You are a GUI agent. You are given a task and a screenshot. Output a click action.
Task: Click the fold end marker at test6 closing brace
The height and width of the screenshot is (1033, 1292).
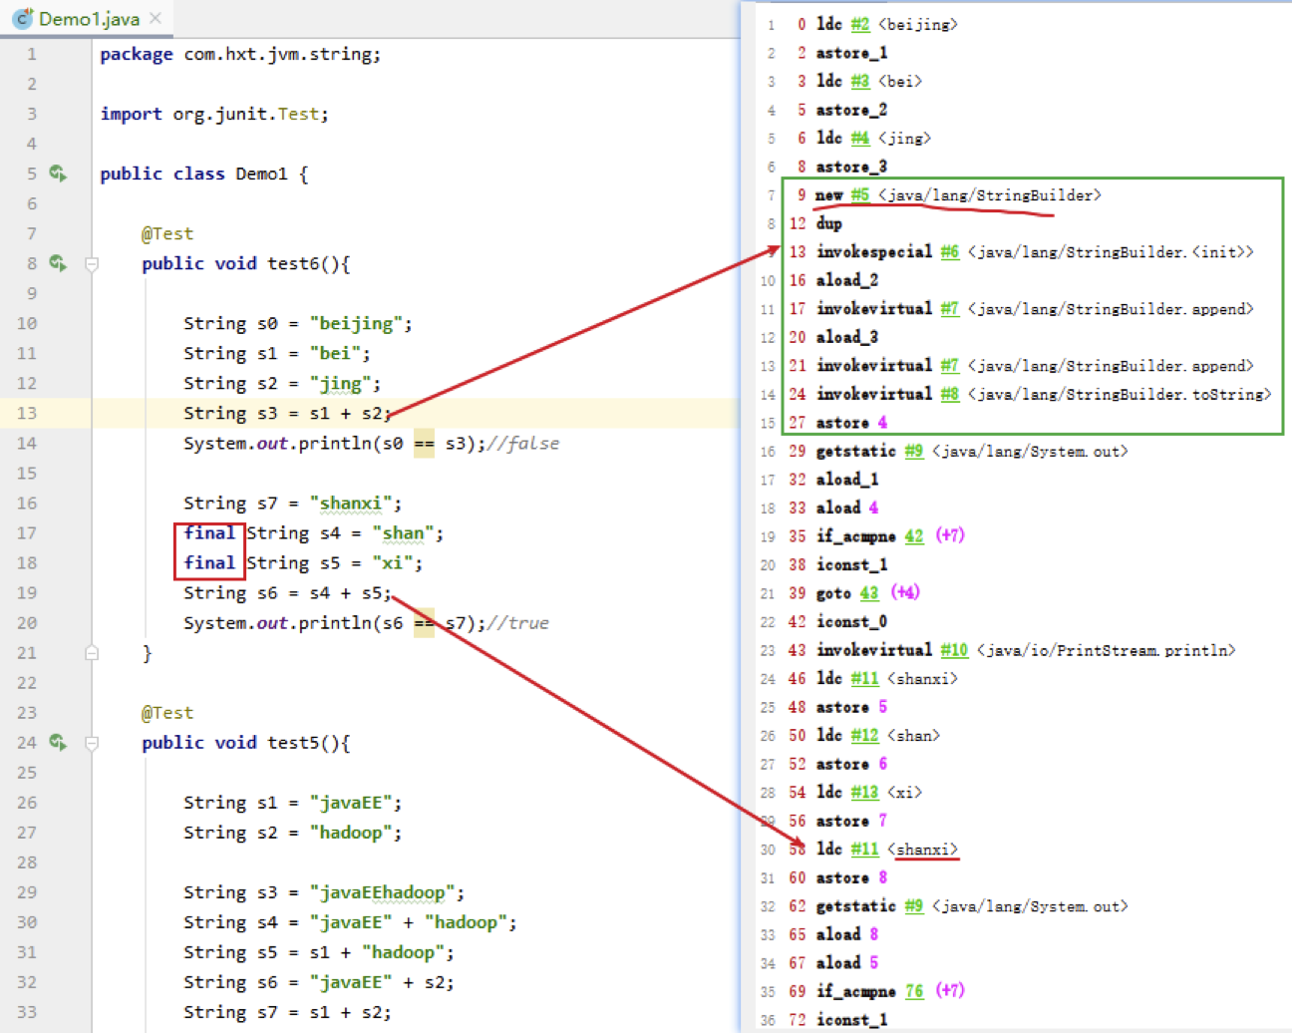92,653
